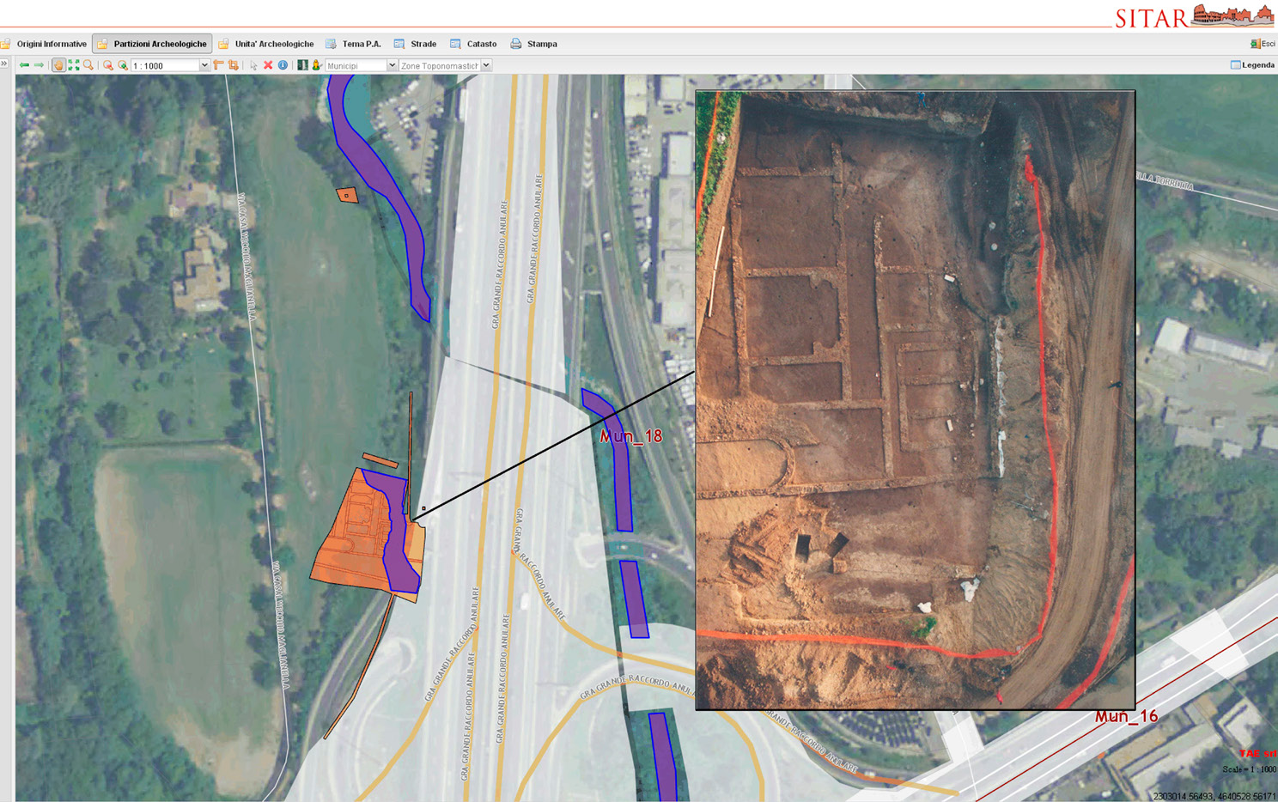
Task: Click the Mun_16 map label
Action: click(x=1126, y=716)
